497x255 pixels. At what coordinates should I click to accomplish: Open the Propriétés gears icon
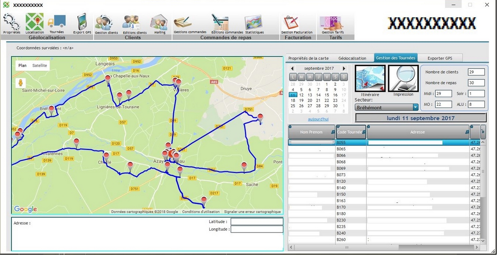pos(11,22)
